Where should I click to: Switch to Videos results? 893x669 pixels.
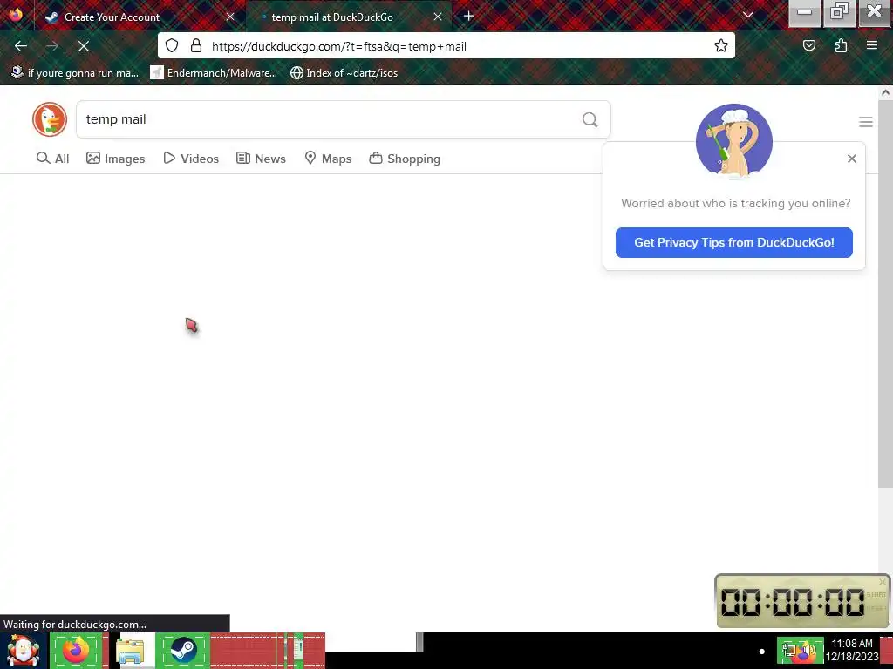click(191, 159)
